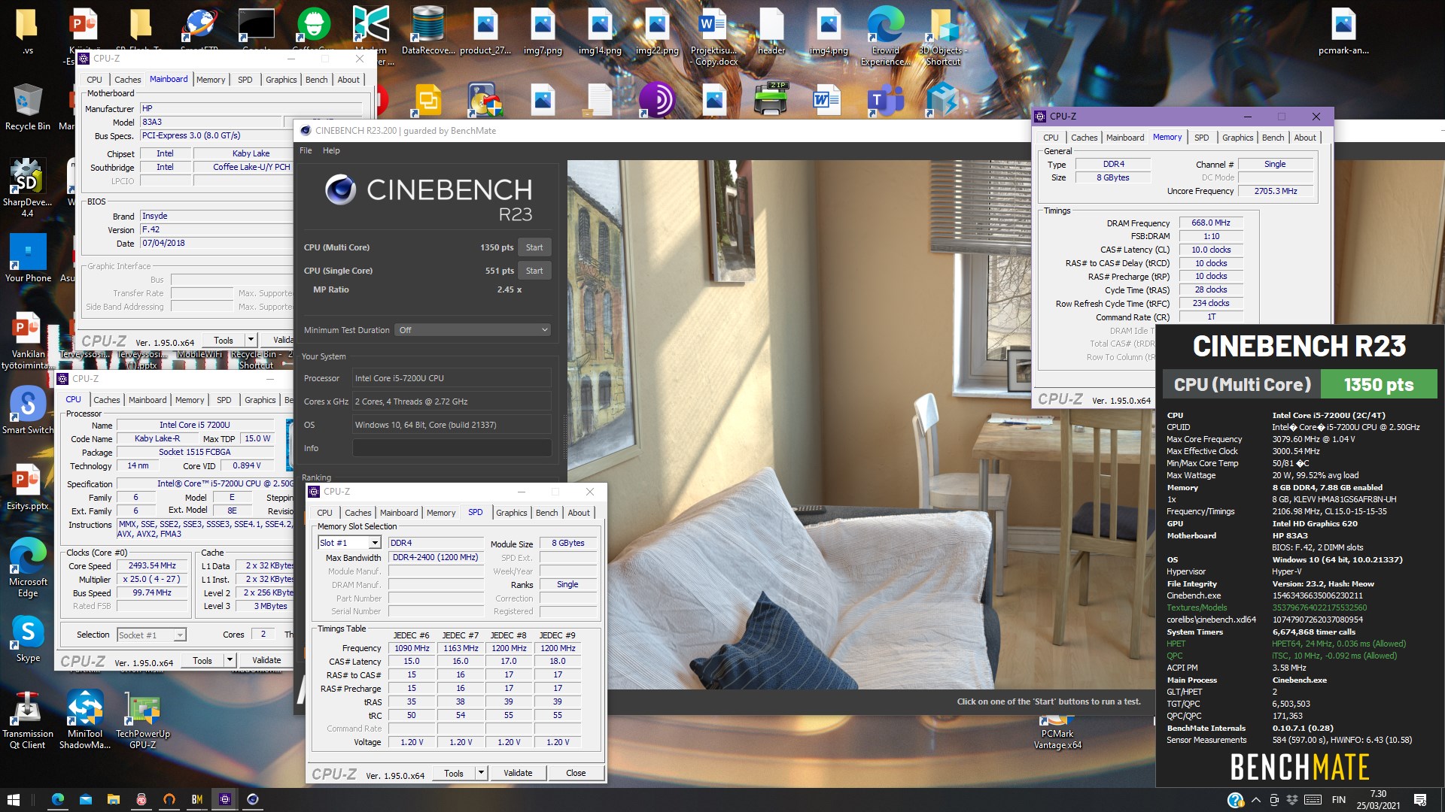
Task: Open Tools dropdown arrow in CPU tab window
Action: pyautogui.click(x=230, y=660)
